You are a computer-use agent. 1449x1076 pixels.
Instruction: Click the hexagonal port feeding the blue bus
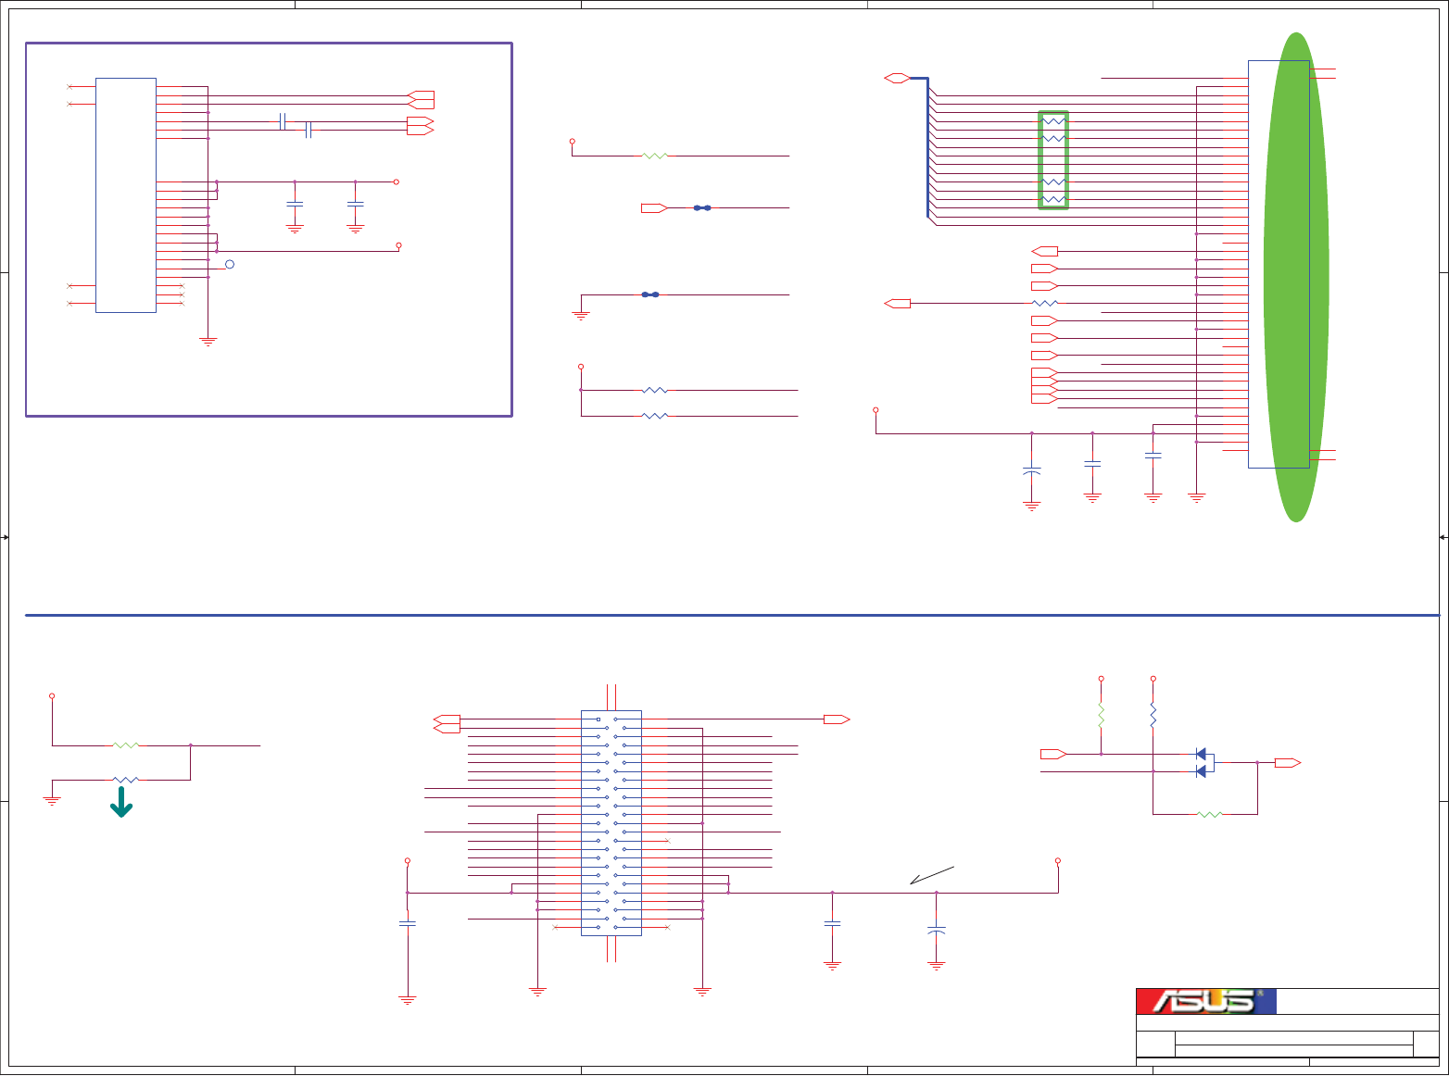coord(898,78)
